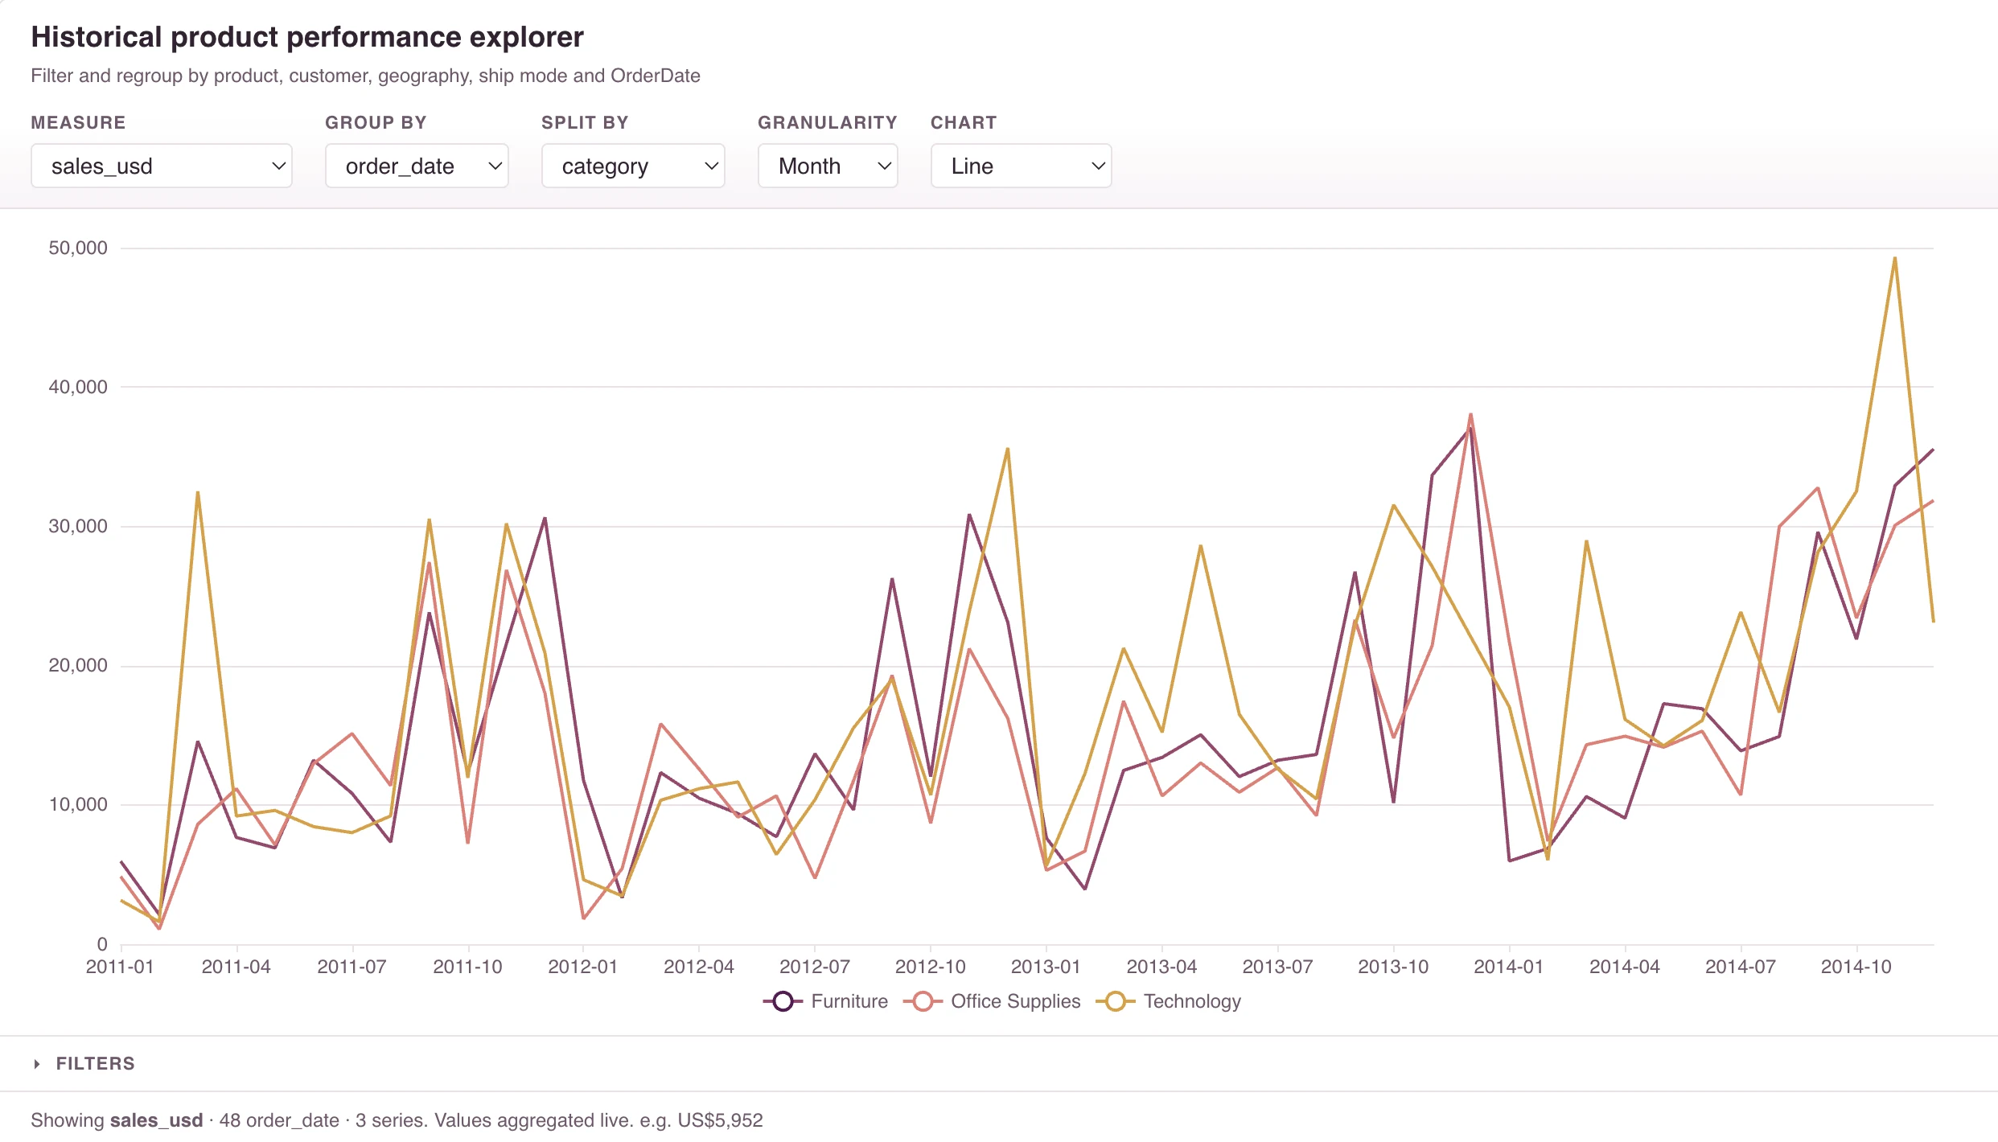
Task: Open the Split By dropdown showing category
Action: (x=632, y=166)
